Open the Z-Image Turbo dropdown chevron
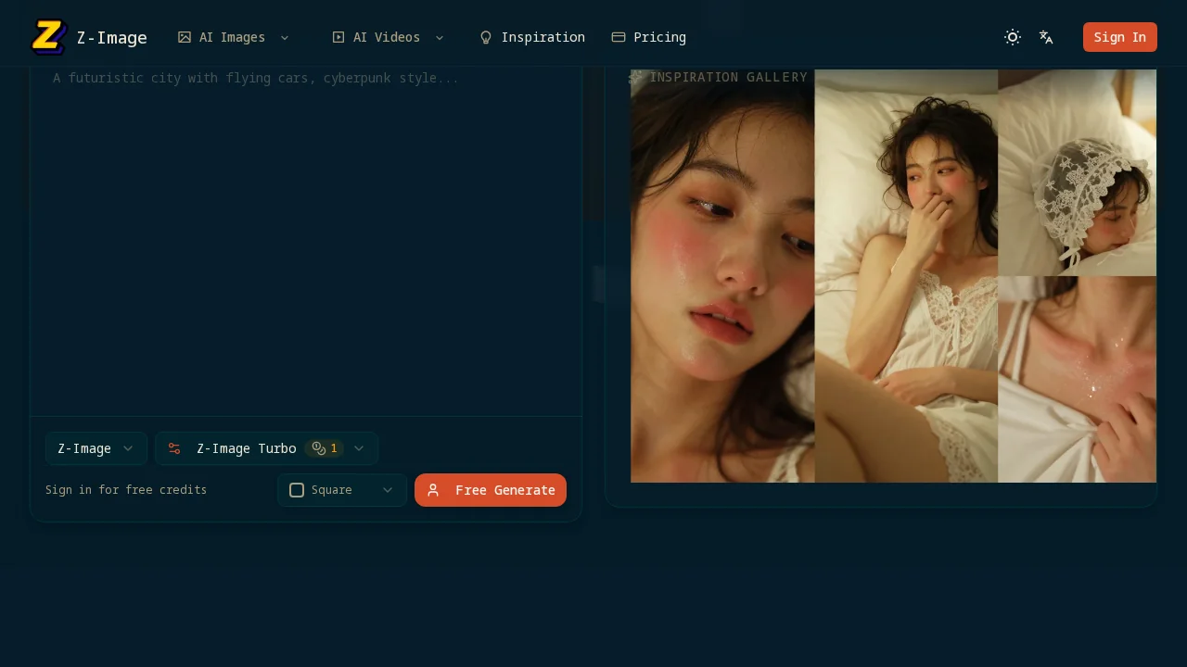The image size is (1187, 667). click(359, 448)
